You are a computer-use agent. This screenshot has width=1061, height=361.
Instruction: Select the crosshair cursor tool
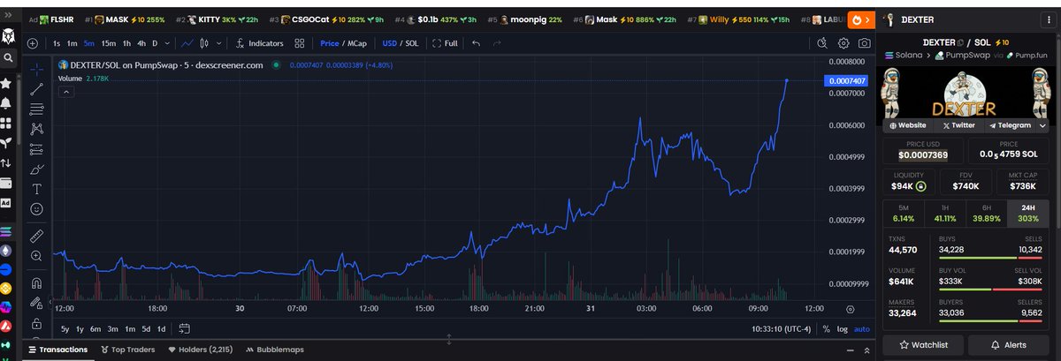point(36,68)
